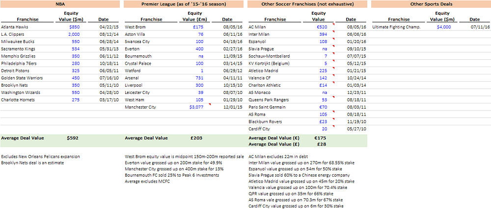
Task: Select Paris Saint Germain value €70
Action: pyautogui.click(x=324, y=107)
